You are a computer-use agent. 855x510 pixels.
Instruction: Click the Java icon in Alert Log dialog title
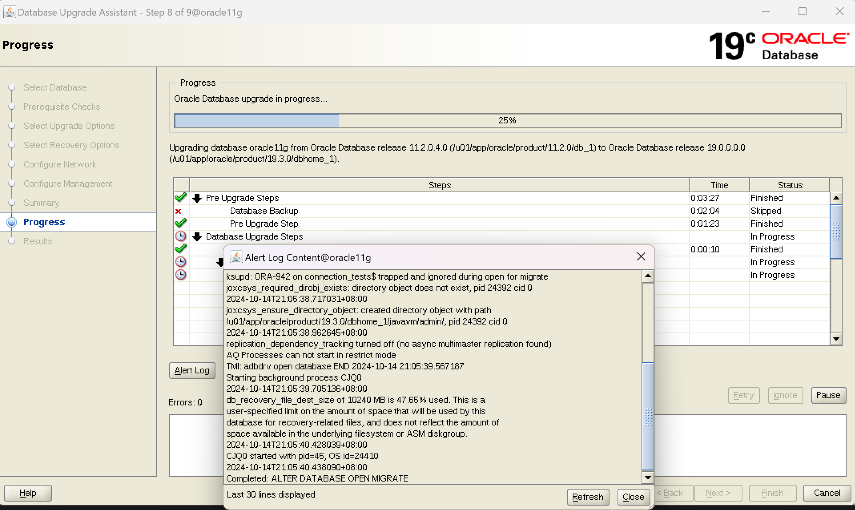coord(236,257)
